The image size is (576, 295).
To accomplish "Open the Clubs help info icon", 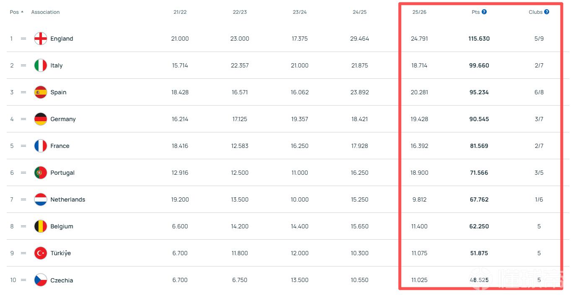I will 547,12.
